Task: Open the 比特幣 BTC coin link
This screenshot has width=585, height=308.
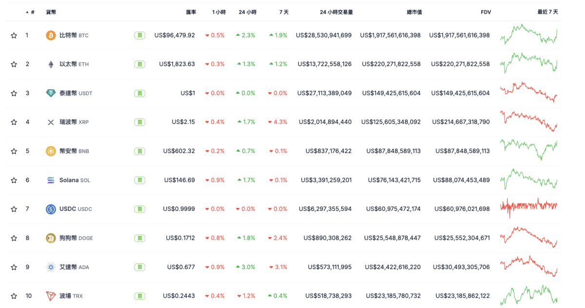Action: tap(74, 35)
